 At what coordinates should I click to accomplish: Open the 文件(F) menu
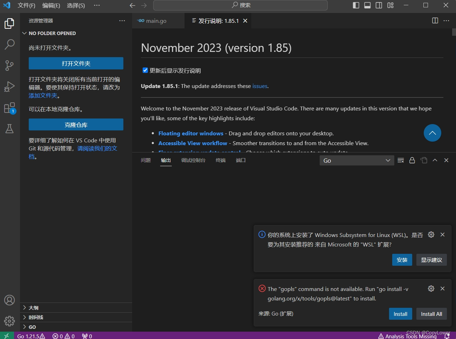coord(26,5)
